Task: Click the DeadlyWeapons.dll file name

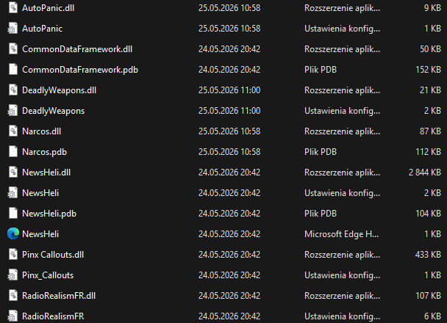Action: click(x=59, y=90)
